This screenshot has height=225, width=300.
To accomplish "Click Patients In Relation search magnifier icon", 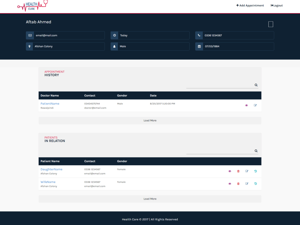I will tap(256, 151).
